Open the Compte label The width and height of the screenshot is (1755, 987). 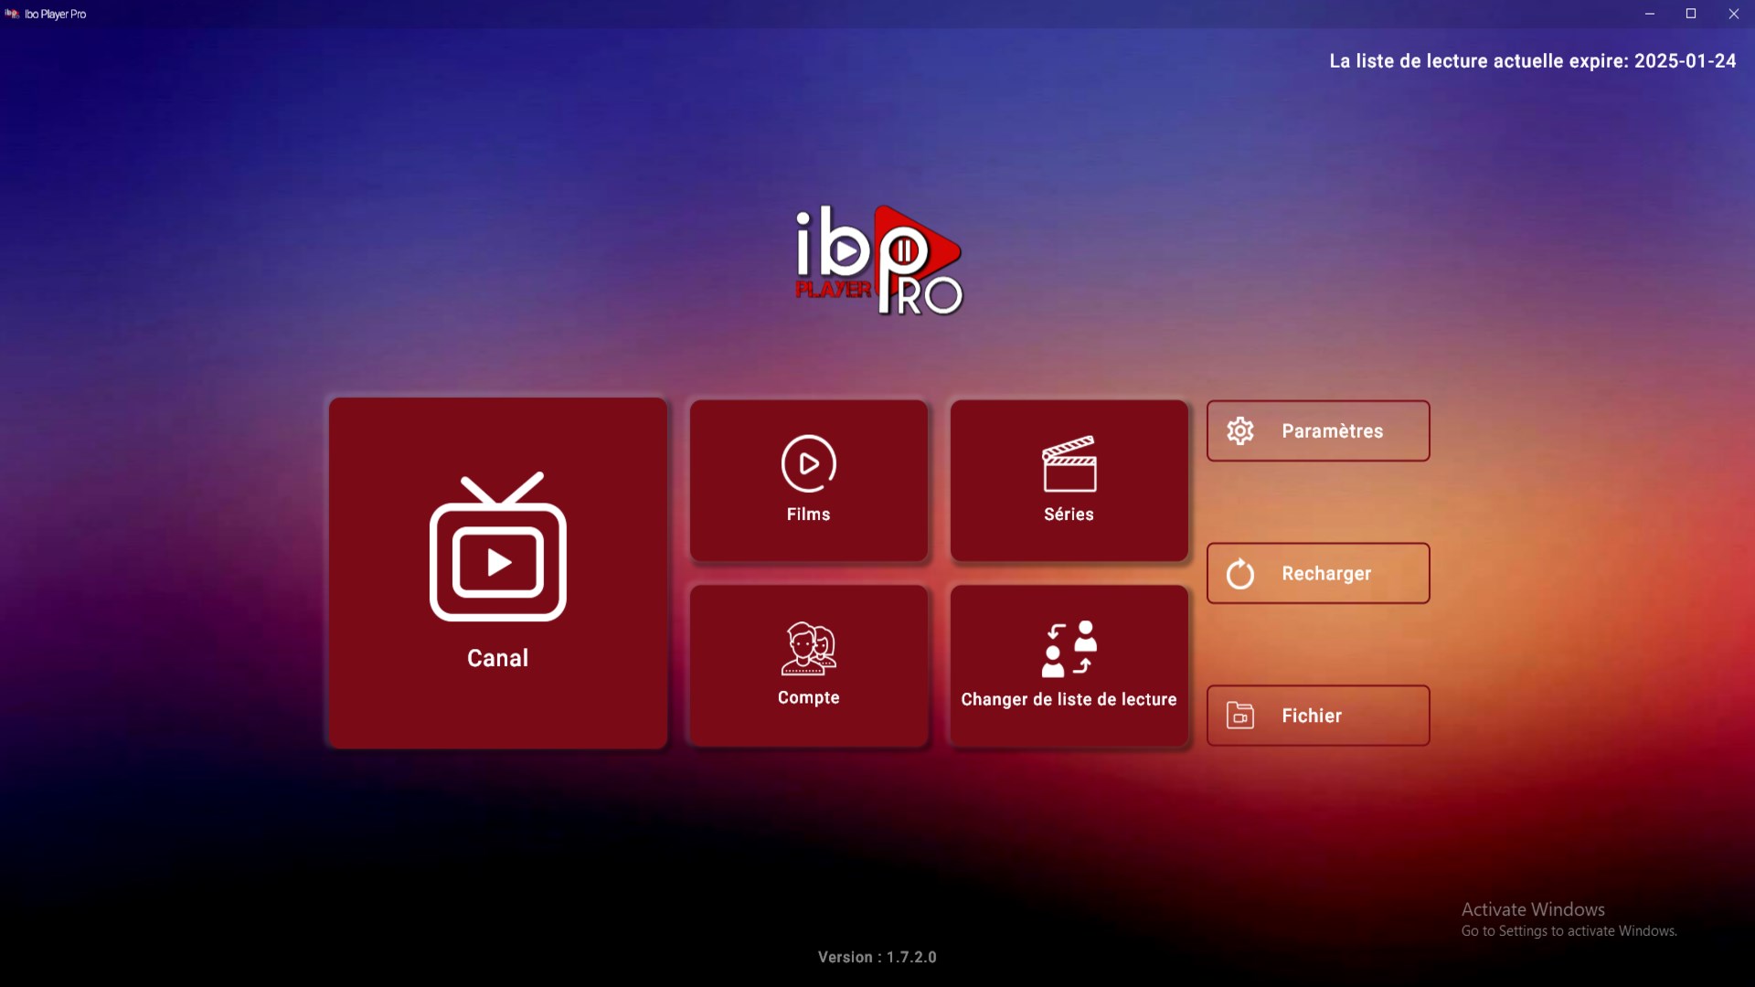pos(808,698)
